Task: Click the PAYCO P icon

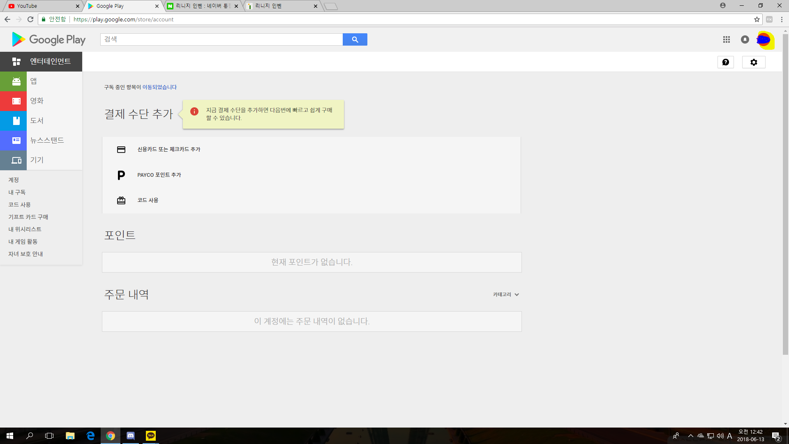Action: pos(121,176)
